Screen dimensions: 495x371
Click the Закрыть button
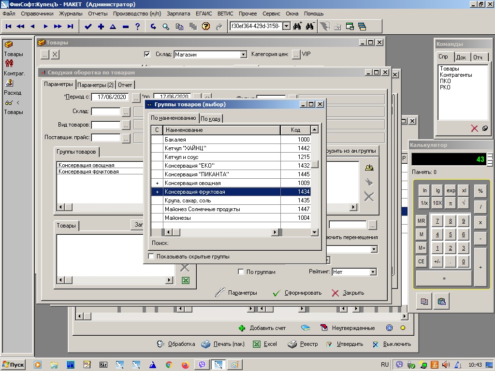pos(348,293)
